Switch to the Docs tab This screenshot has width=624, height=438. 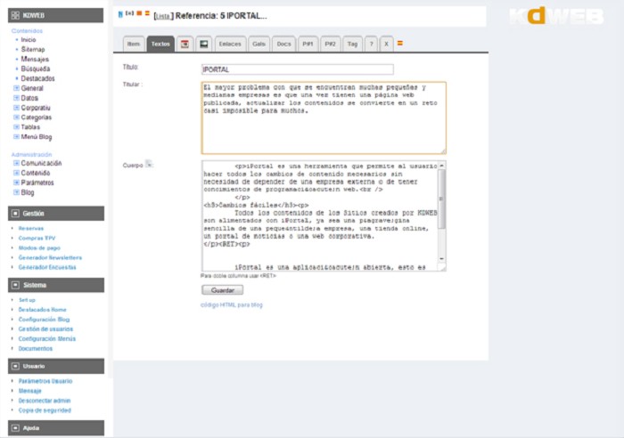[x=283, y=44]
